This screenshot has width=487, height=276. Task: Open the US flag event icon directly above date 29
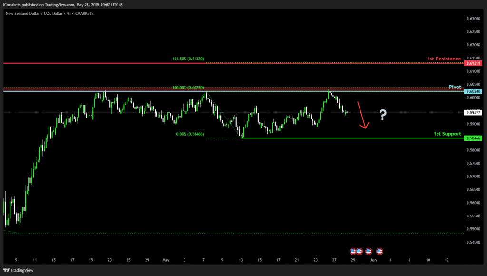coord(353,251)
